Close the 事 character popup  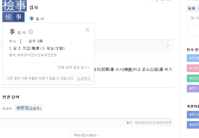click(88, 30)
